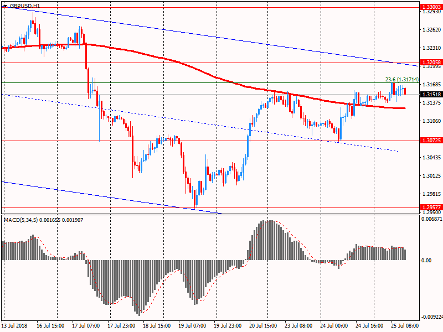
Task: Click the 23 Jul 08:00 time label
Action: click(x=298, y=325)
